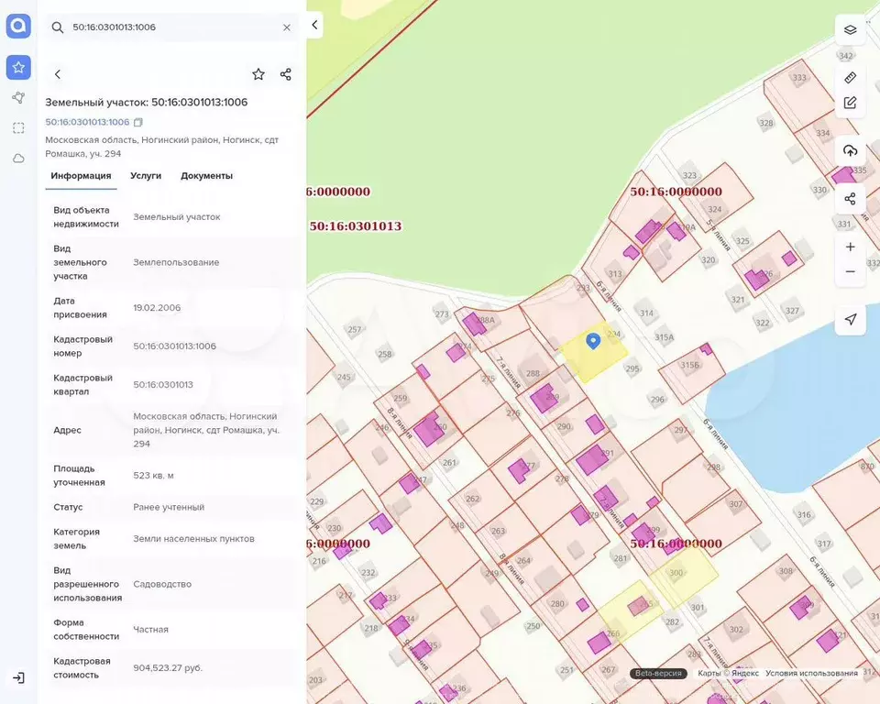
Task: Open the Условия использования link
Action: 811,673
